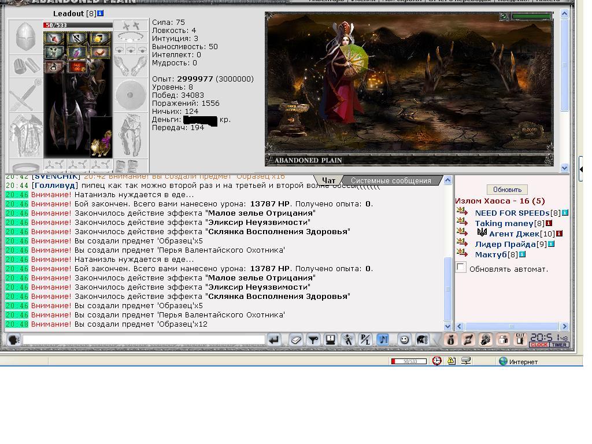This screenshot has width=592, height=444.
Task: Click the red fire effect icon
Action: pyautogui.click(x=77, y=67)
